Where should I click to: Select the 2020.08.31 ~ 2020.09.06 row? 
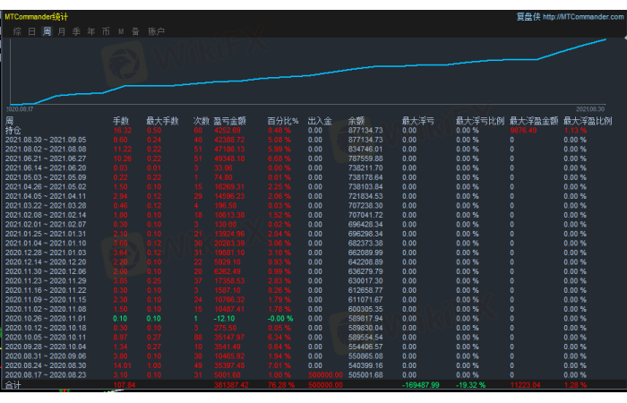click(310, 356)
